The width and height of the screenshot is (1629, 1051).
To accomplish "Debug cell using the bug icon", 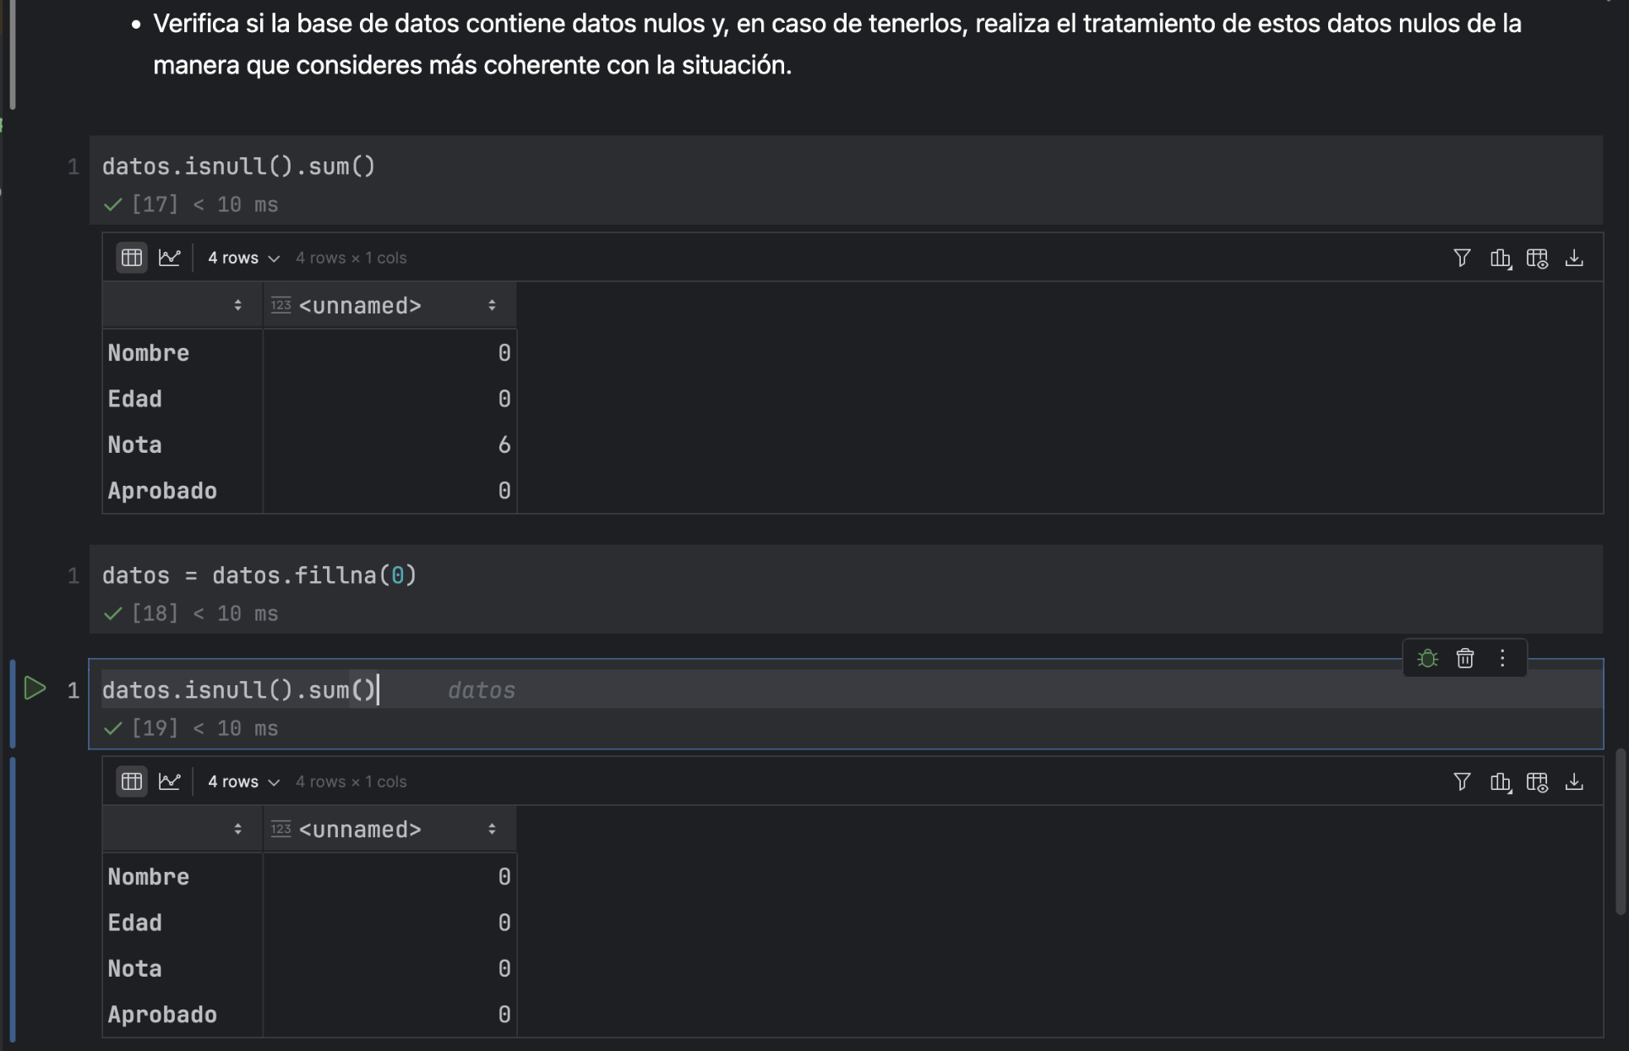I will [1428, 658].
